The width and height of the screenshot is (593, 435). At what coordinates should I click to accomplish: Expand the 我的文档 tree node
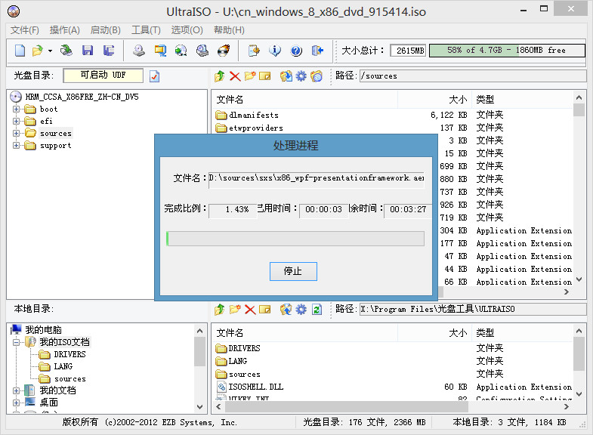pos(16,390)
